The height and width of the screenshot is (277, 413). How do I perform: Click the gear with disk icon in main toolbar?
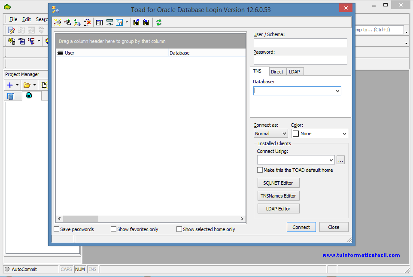pos(12,41)
